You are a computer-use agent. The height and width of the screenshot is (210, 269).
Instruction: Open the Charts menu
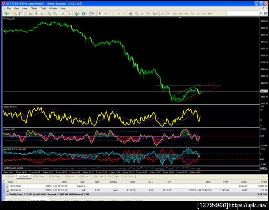[34, 8]
